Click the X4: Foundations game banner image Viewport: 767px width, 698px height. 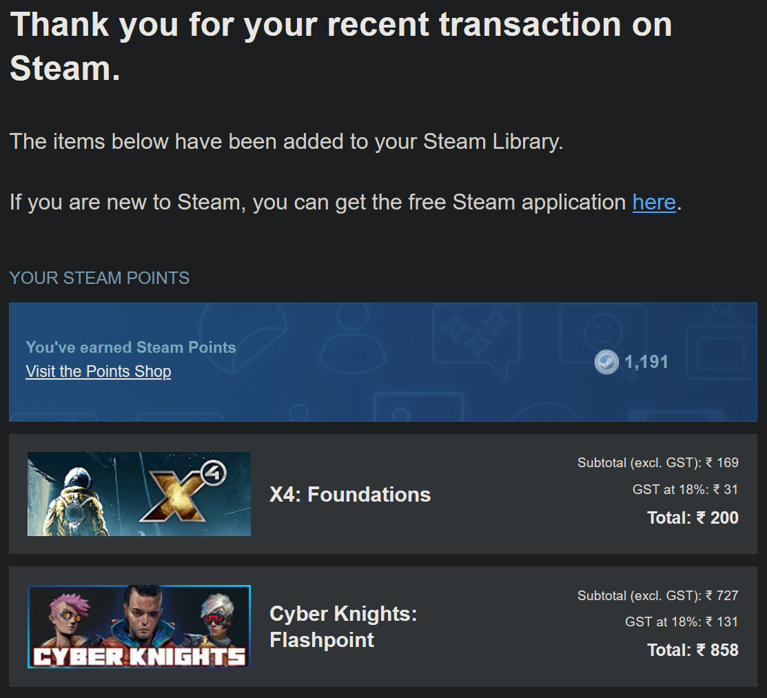(139, 494)
